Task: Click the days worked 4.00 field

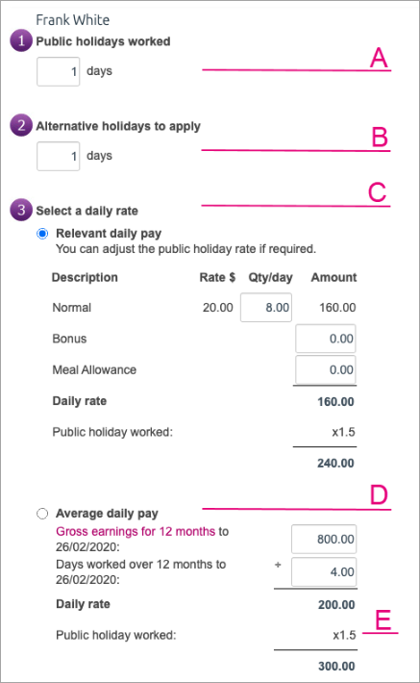Action: (x=324, y=572)
